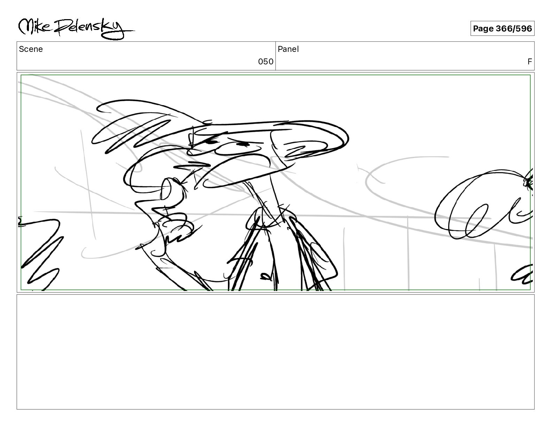Click the Mike Pelensky signature
This screenshot has width=552, height=426.
76,29
